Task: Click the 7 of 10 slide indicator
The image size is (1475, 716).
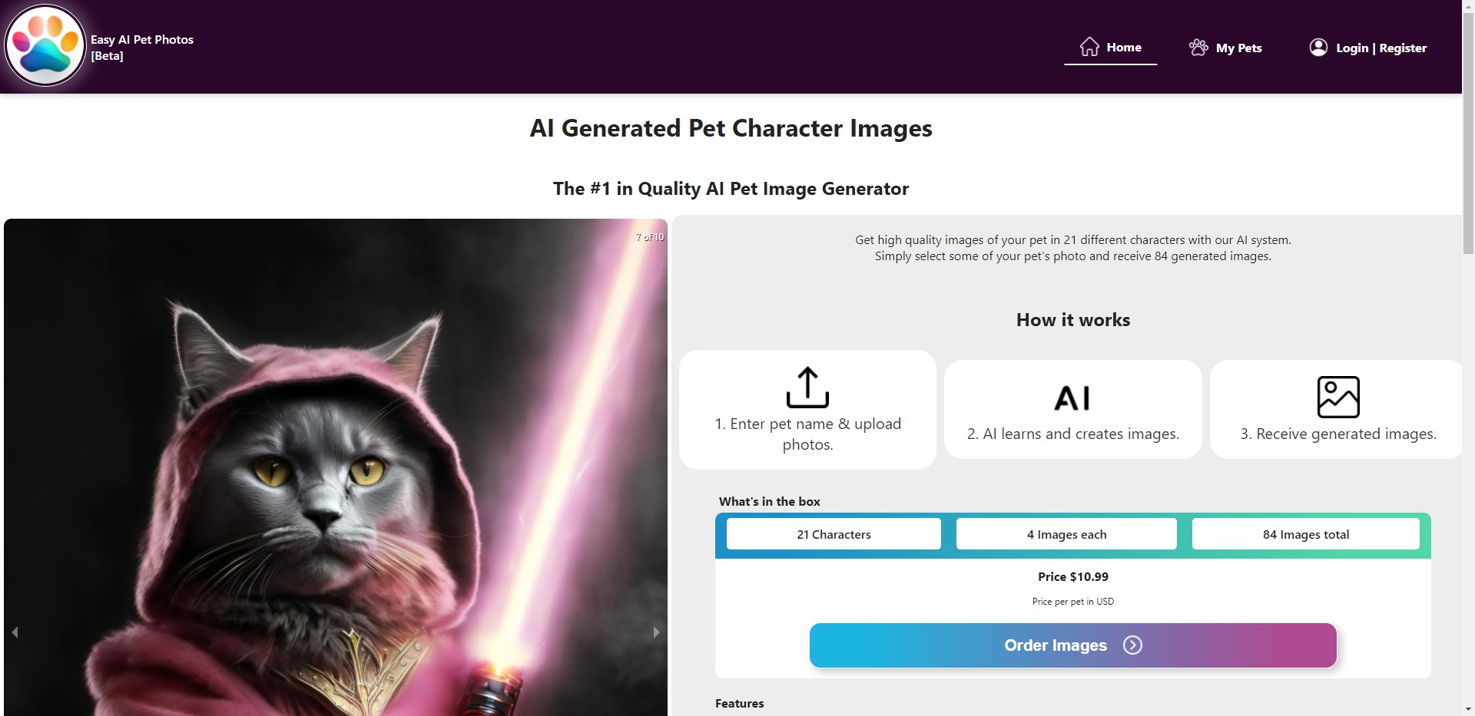Action: tap(649, 236)
